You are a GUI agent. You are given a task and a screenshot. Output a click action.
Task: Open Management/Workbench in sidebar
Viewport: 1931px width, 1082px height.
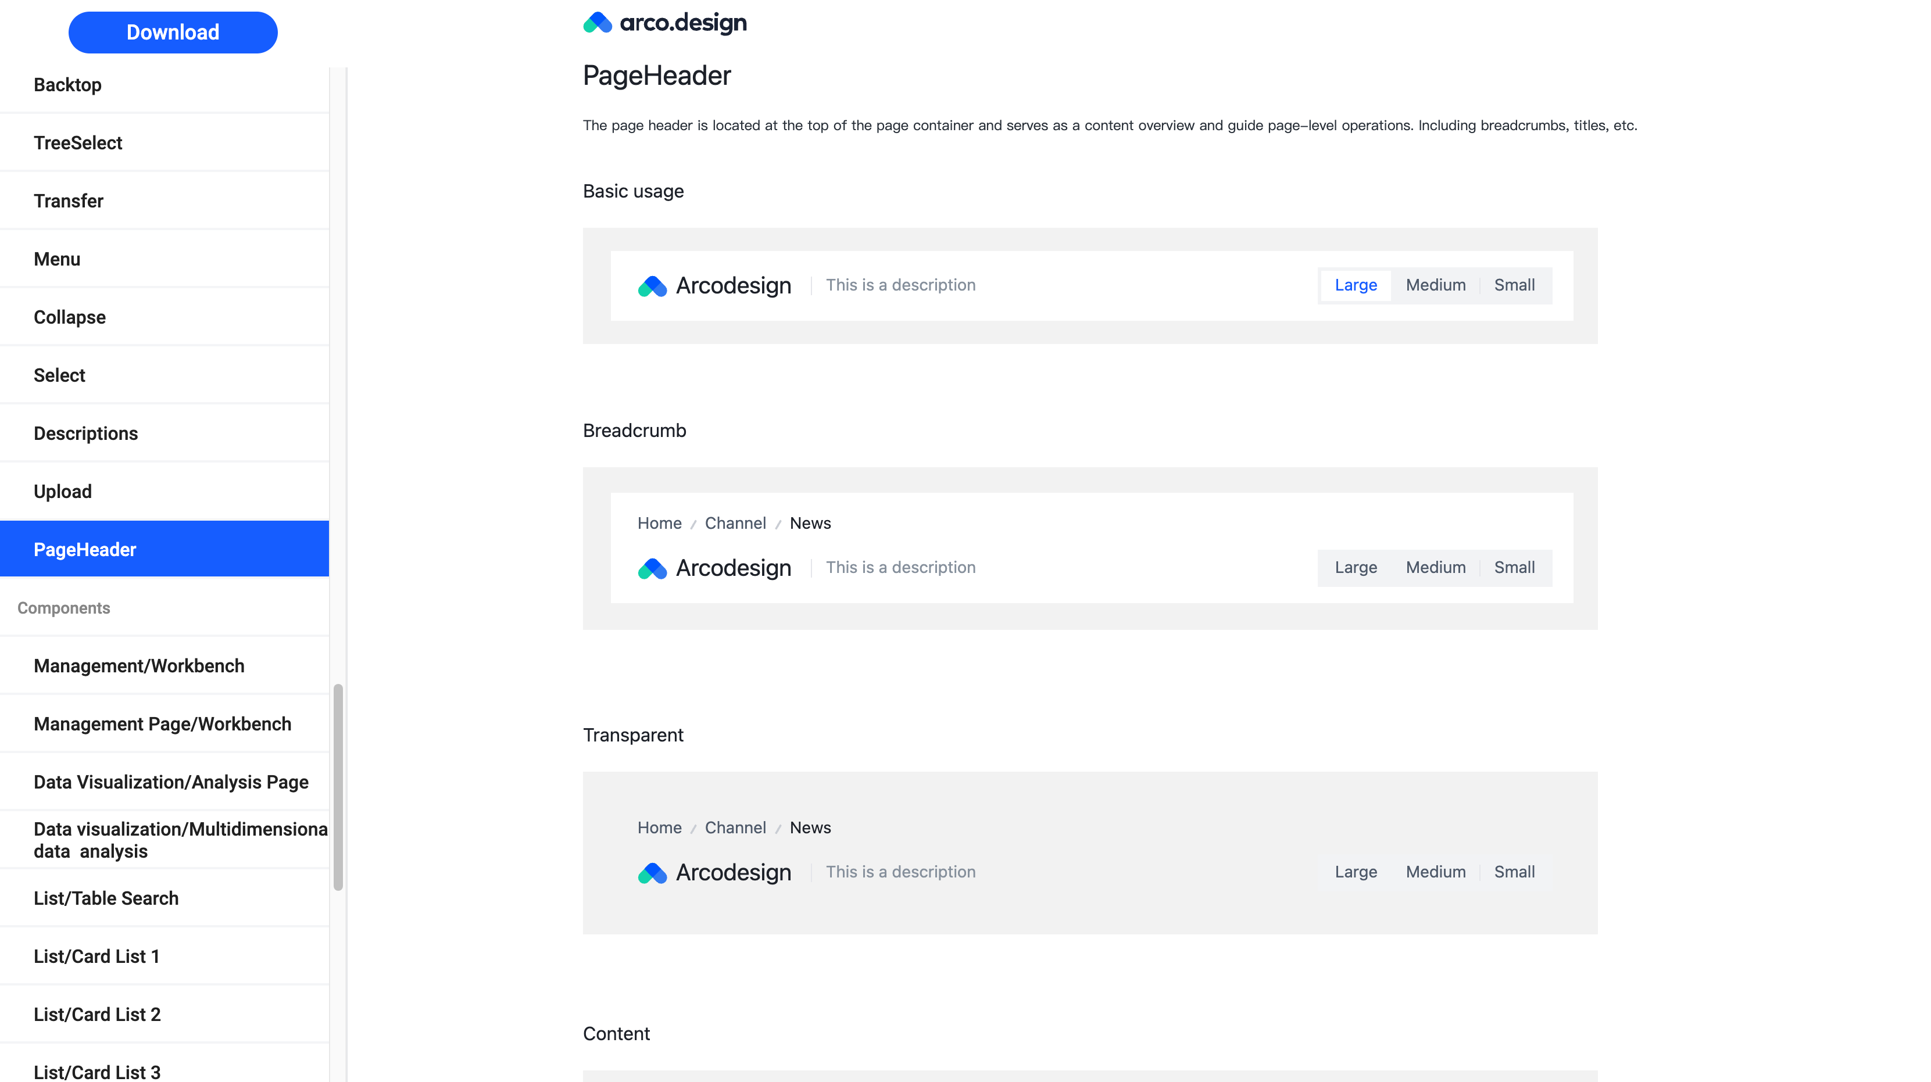point(164,665)
